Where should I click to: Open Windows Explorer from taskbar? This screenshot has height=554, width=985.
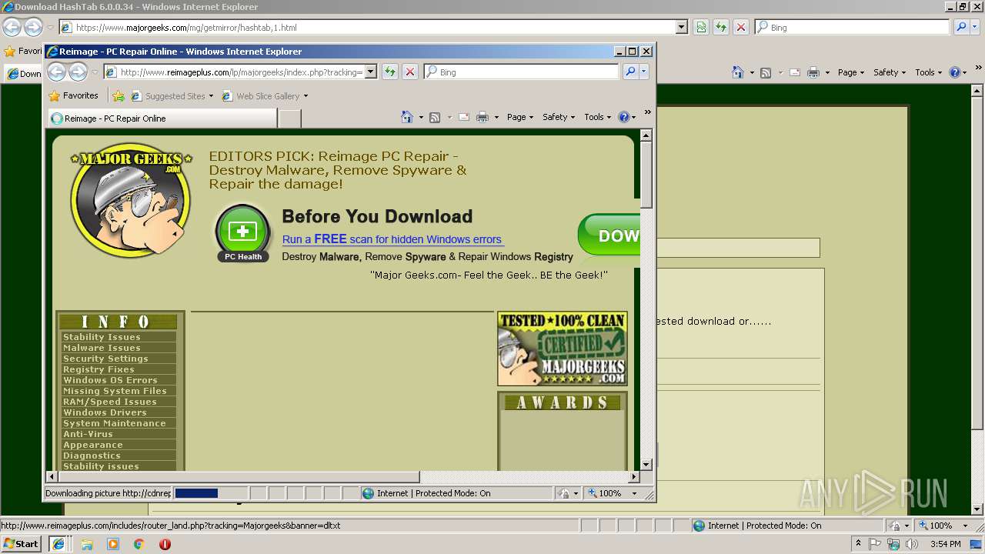86,544
